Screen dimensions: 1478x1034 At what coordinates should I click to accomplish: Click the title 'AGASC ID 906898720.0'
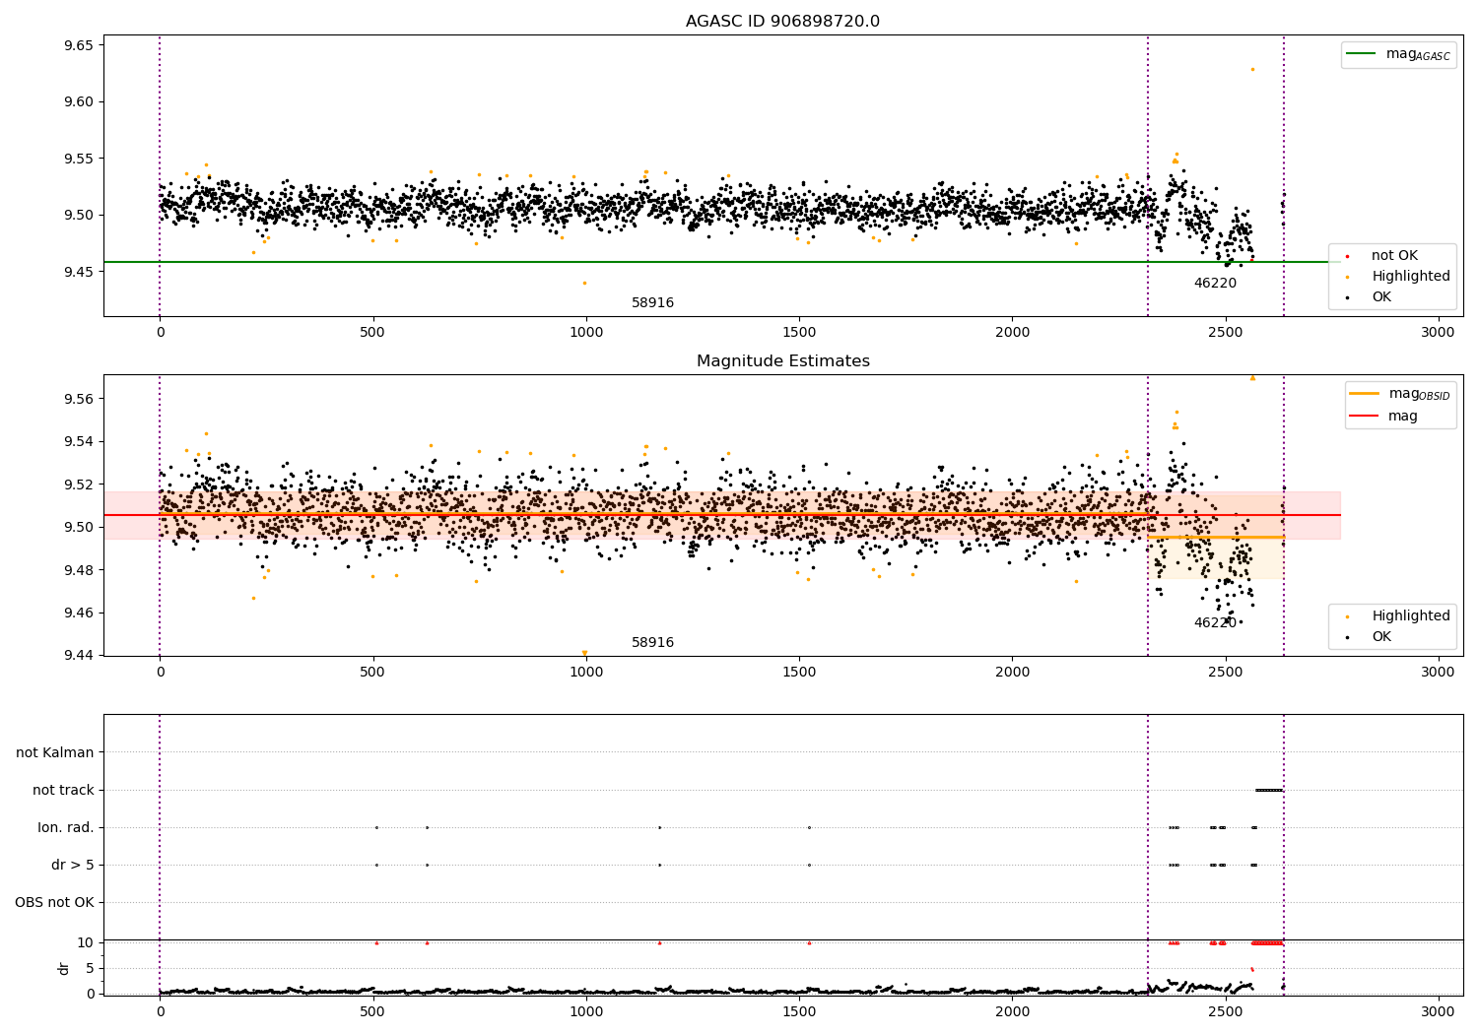[x=782, y=22]
